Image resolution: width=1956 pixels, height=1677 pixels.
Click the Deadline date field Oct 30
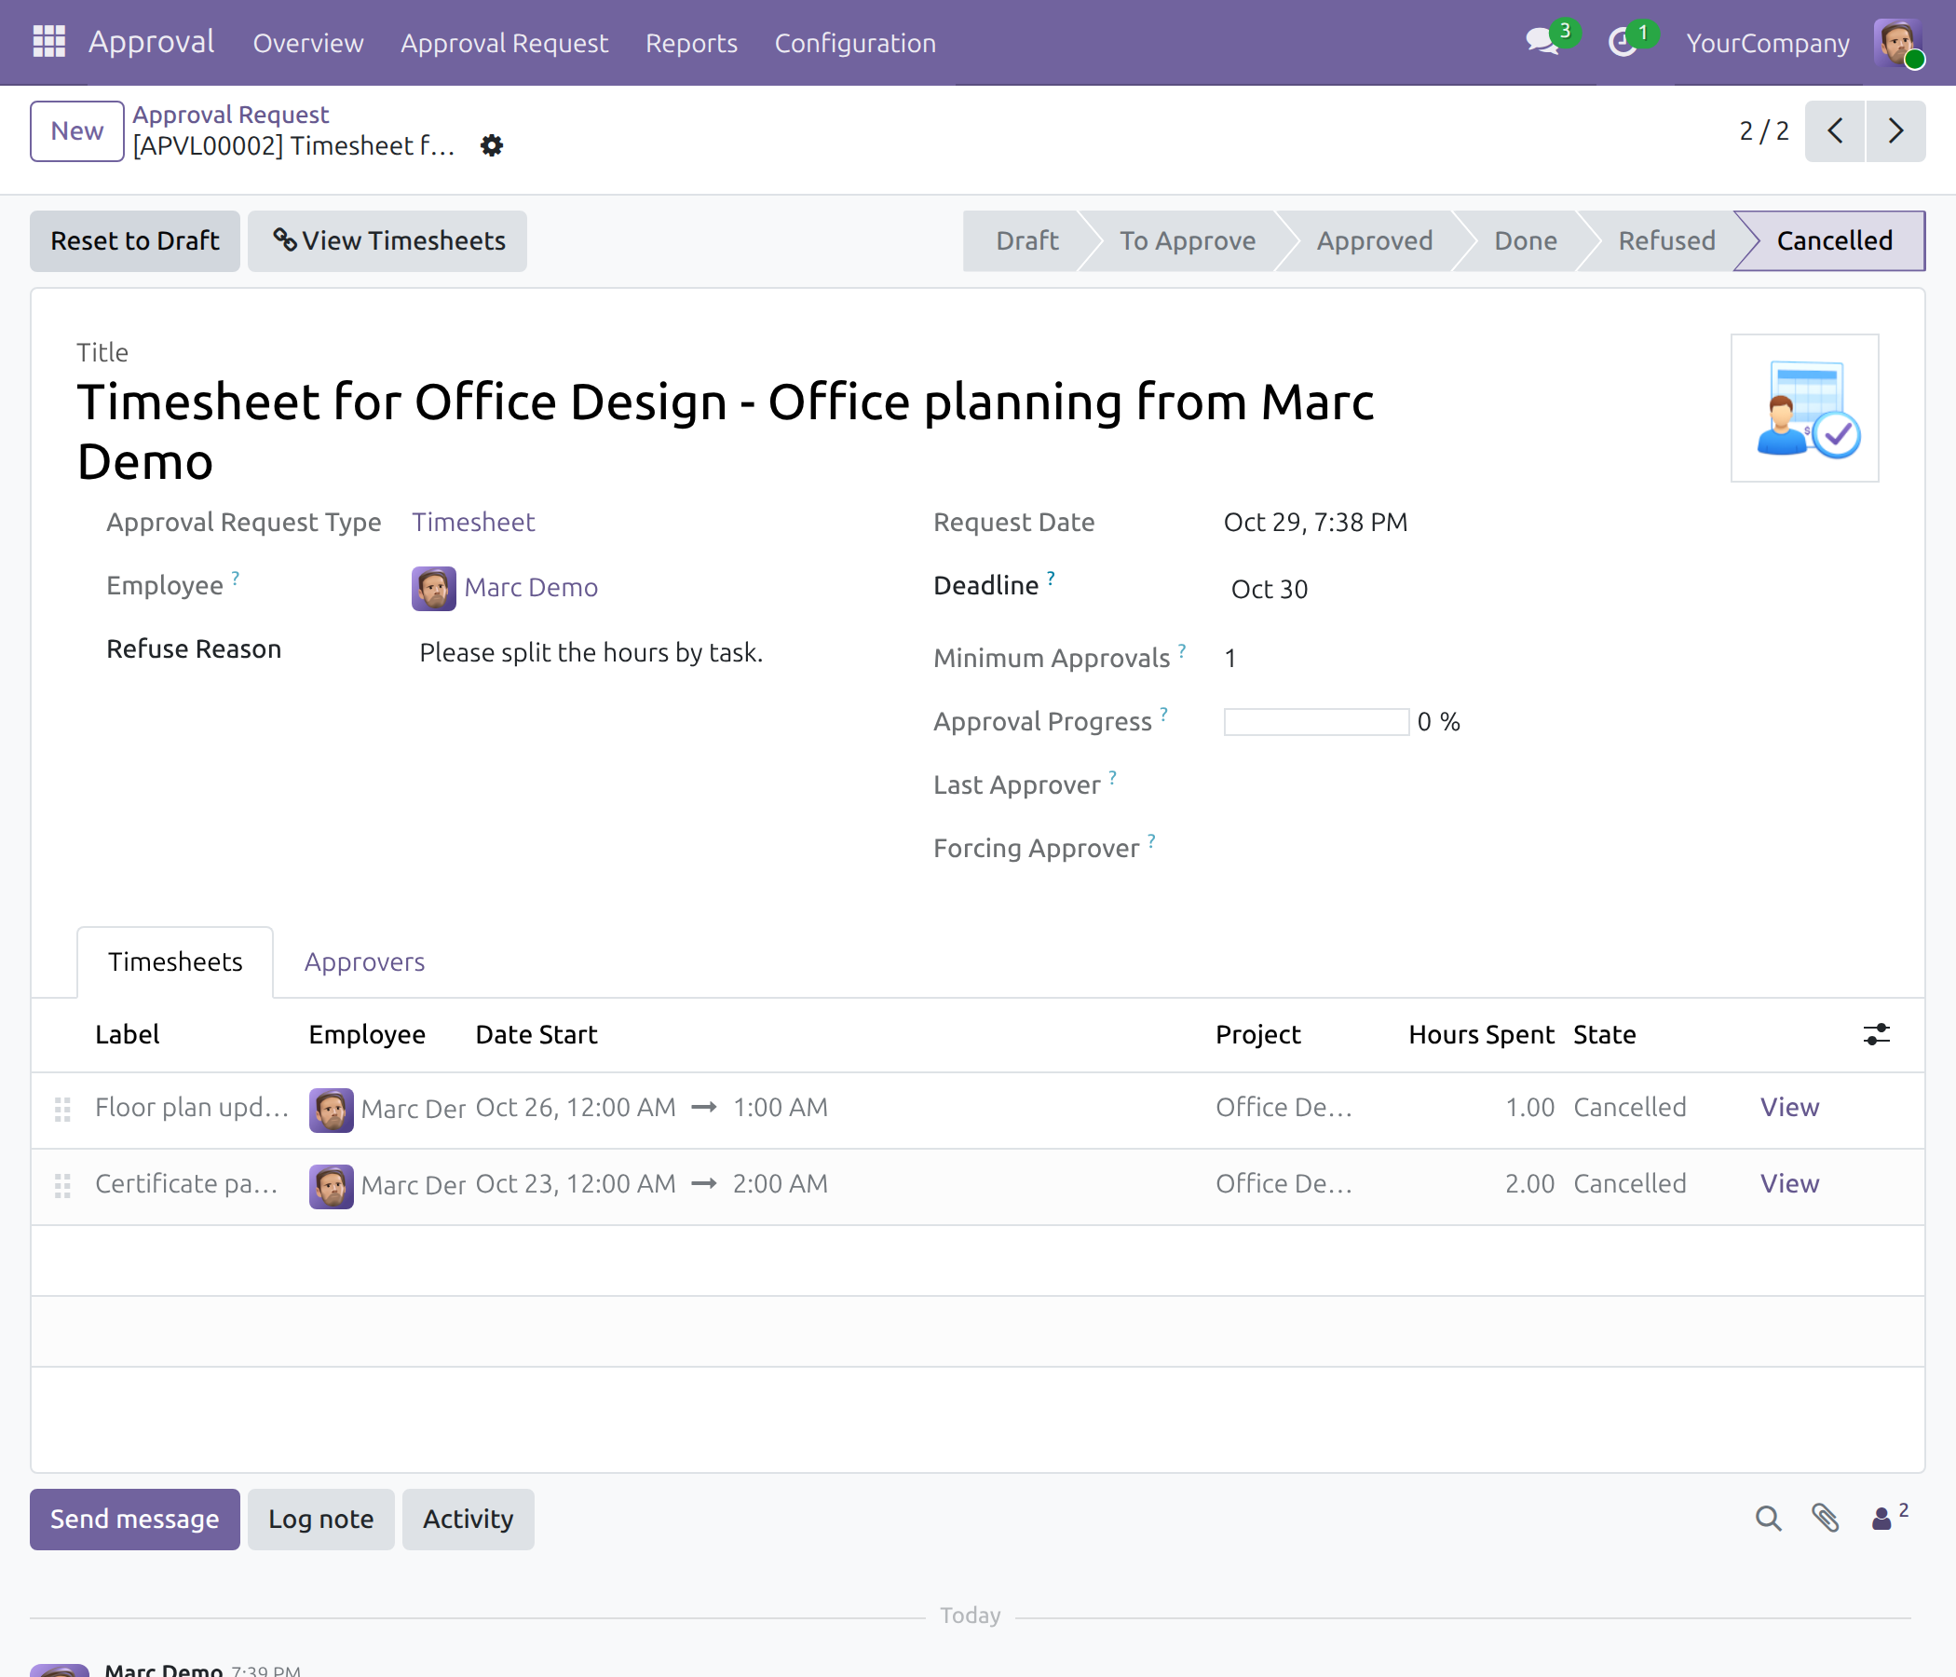[x=1269, y=589]
